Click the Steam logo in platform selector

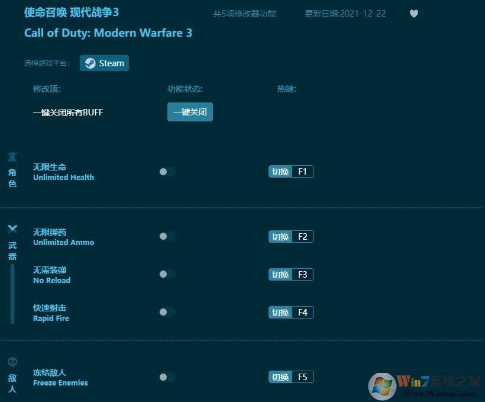[x=90, y=63]
